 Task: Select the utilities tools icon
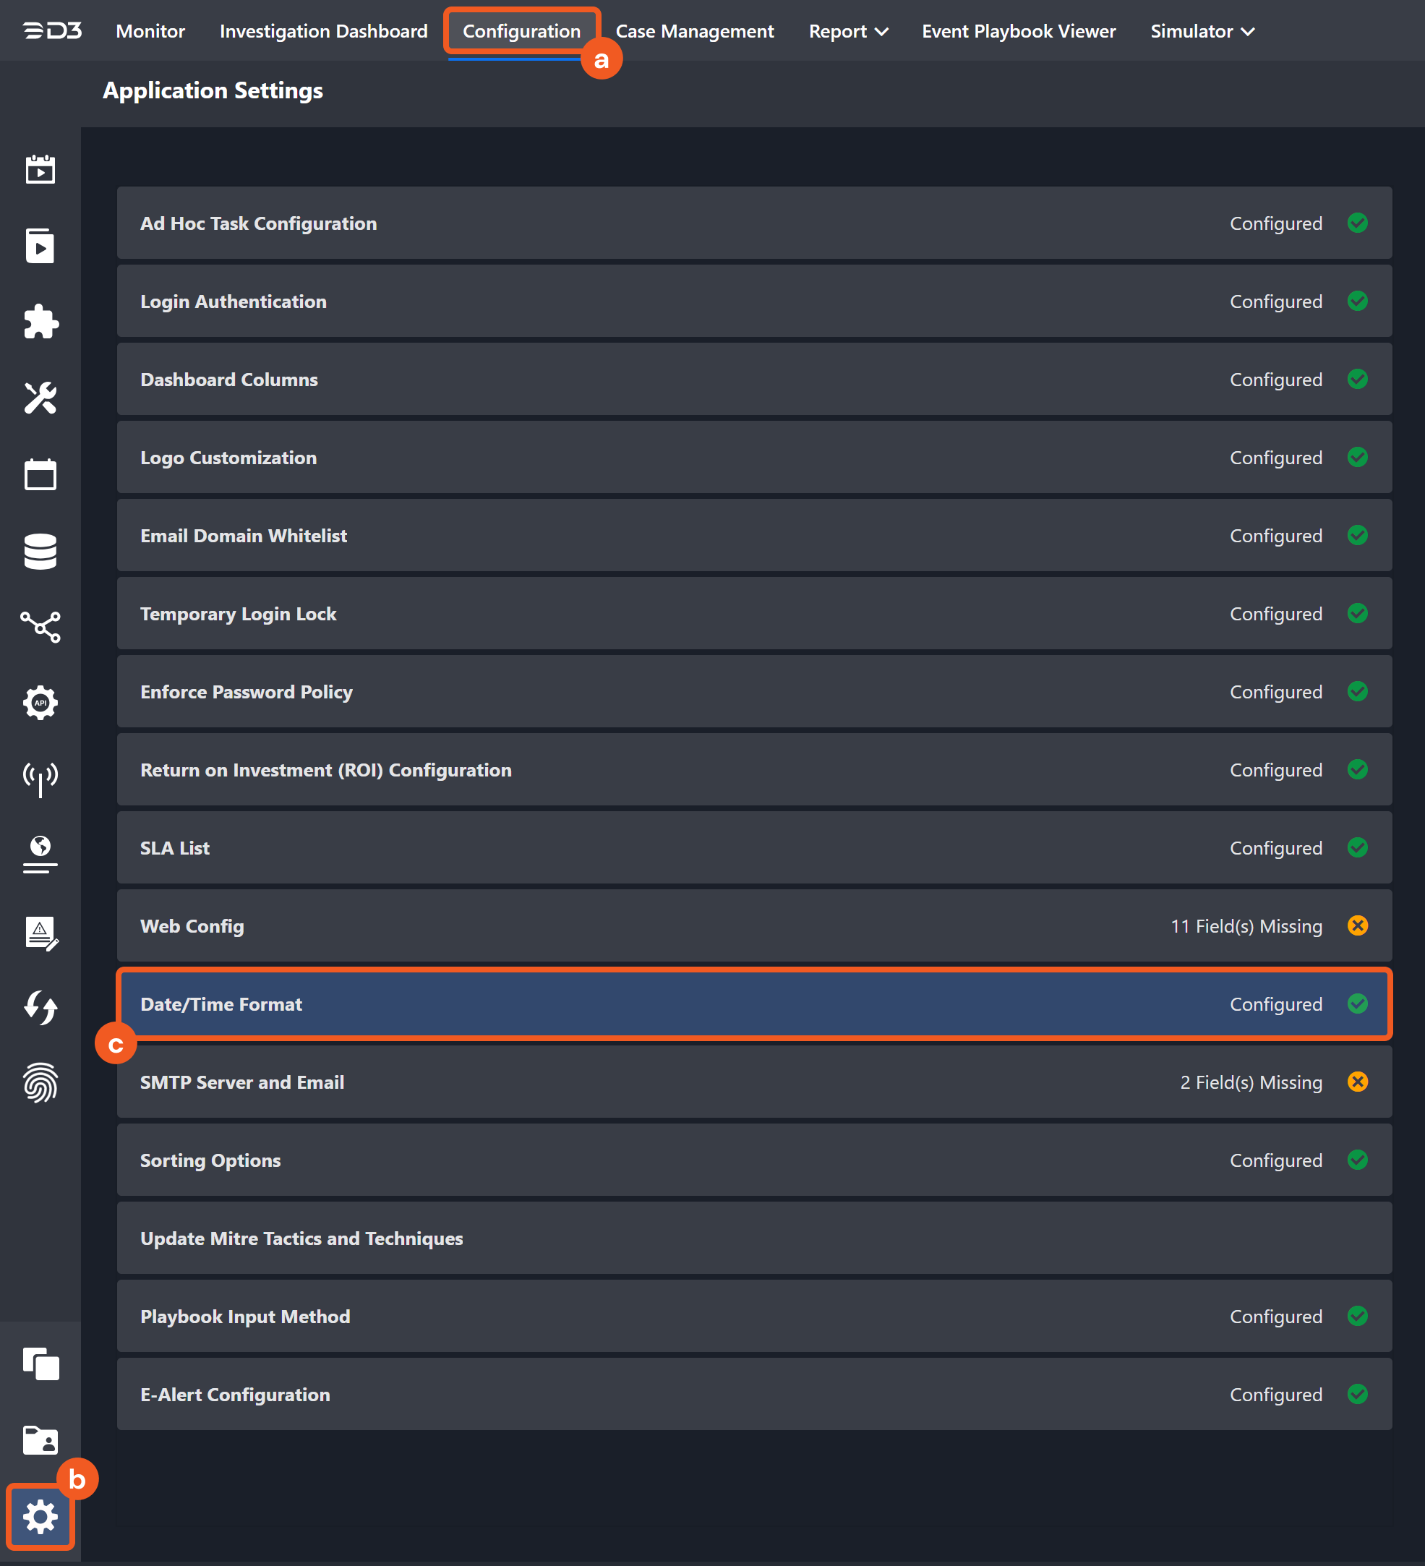pyautogui.click(x=40, y=398)
